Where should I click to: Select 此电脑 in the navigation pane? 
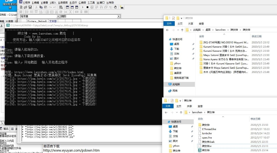click(x=176, y=84)
